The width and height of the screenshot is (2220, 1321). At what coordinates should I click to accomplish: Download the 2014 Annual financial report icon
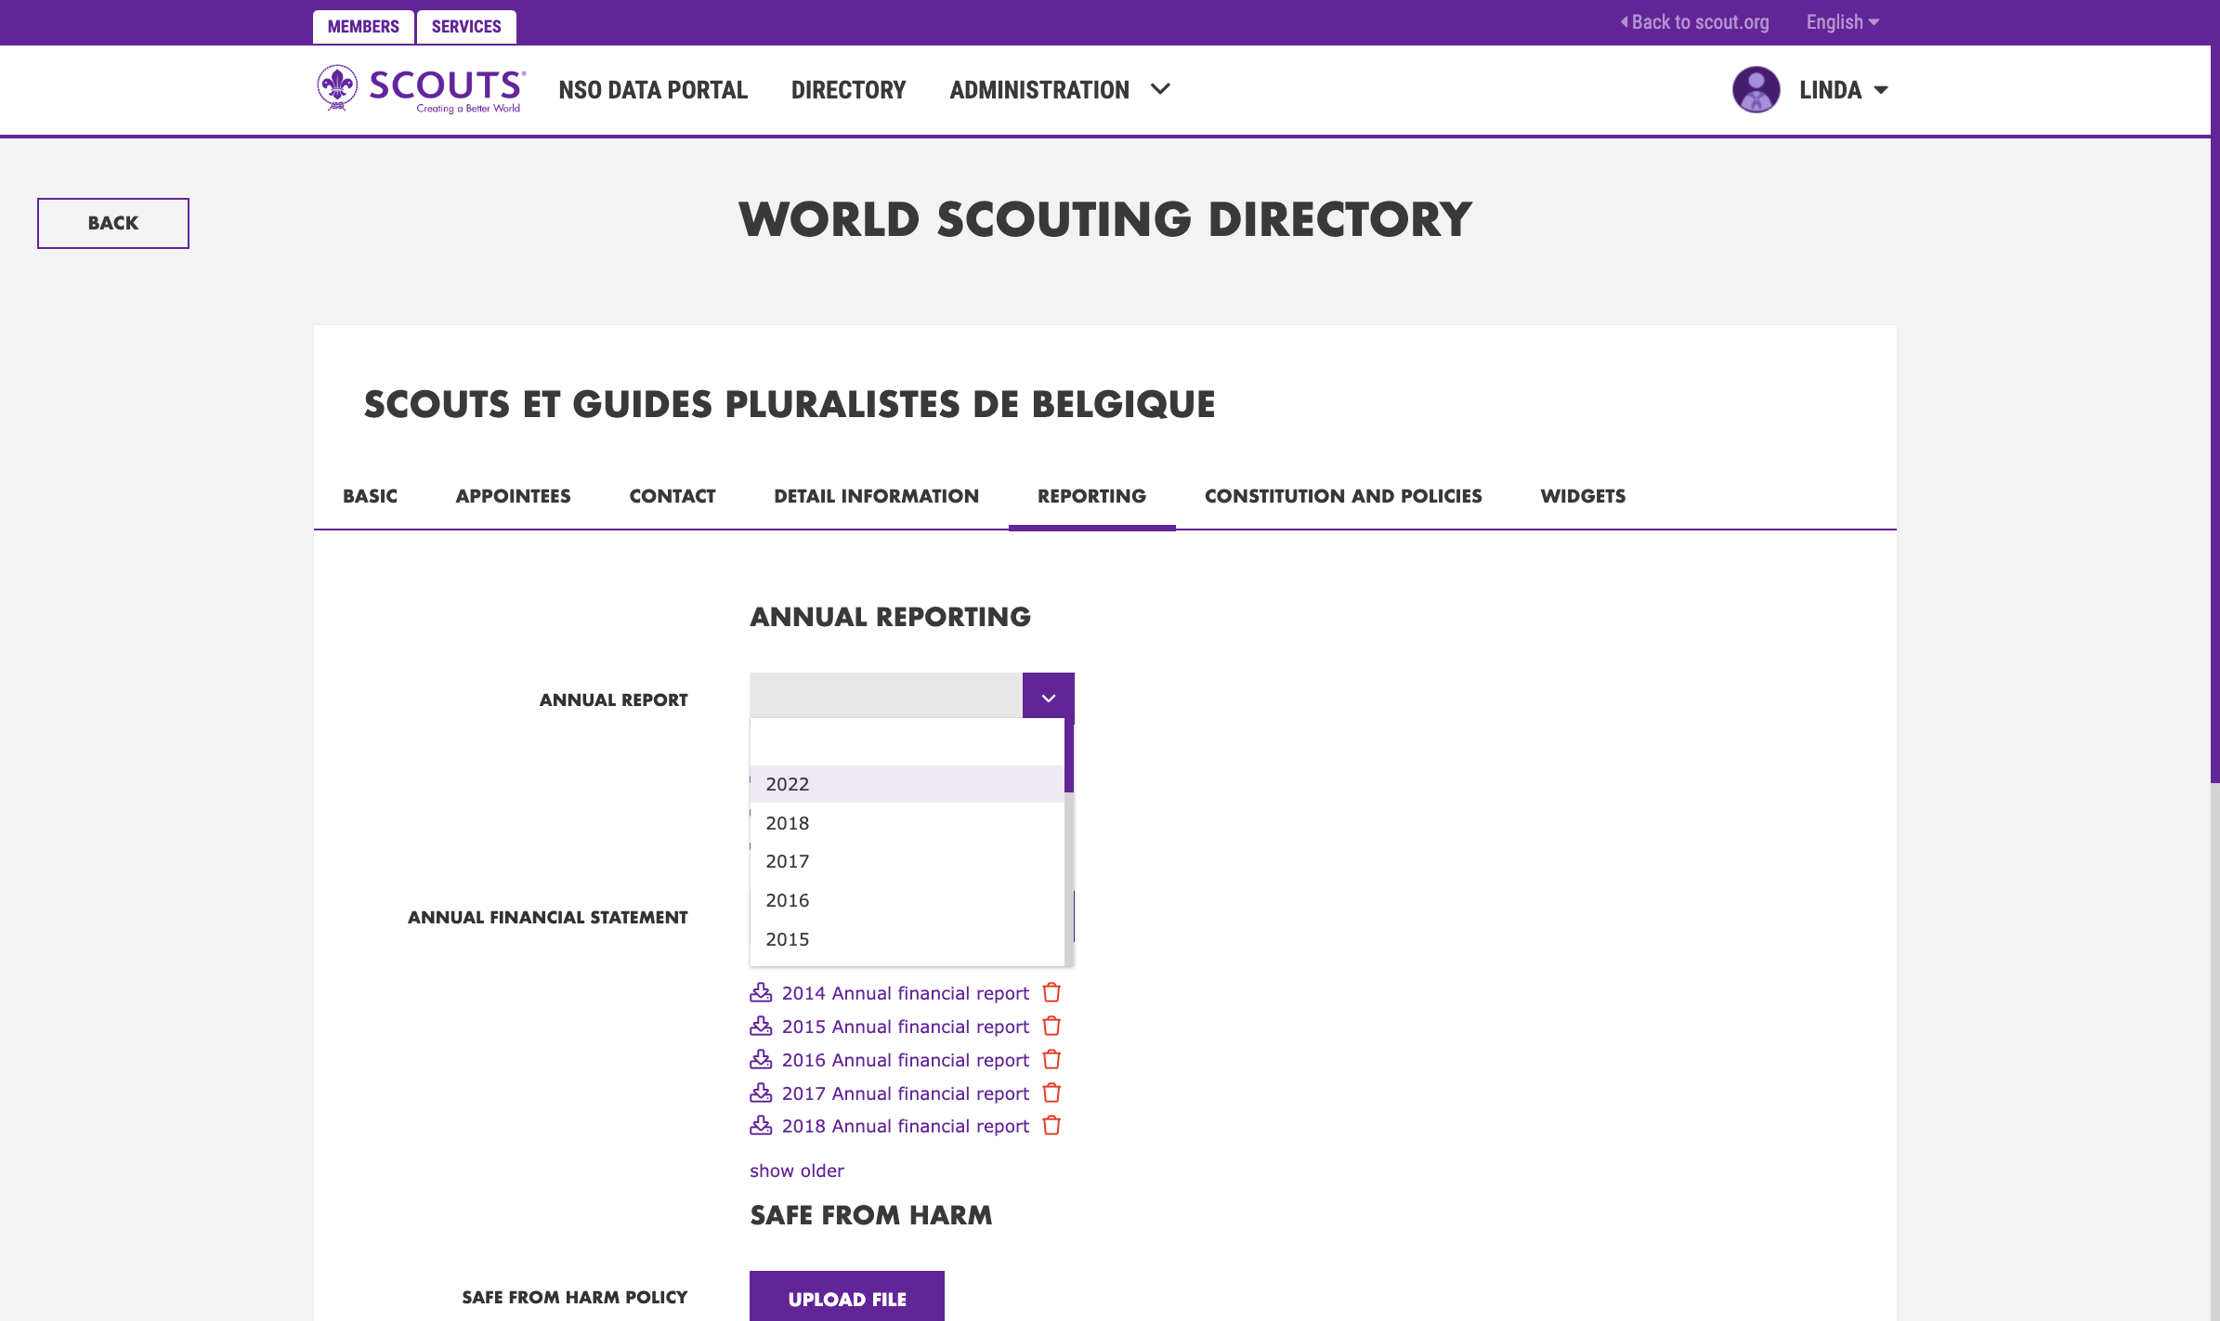coord(761,993)
